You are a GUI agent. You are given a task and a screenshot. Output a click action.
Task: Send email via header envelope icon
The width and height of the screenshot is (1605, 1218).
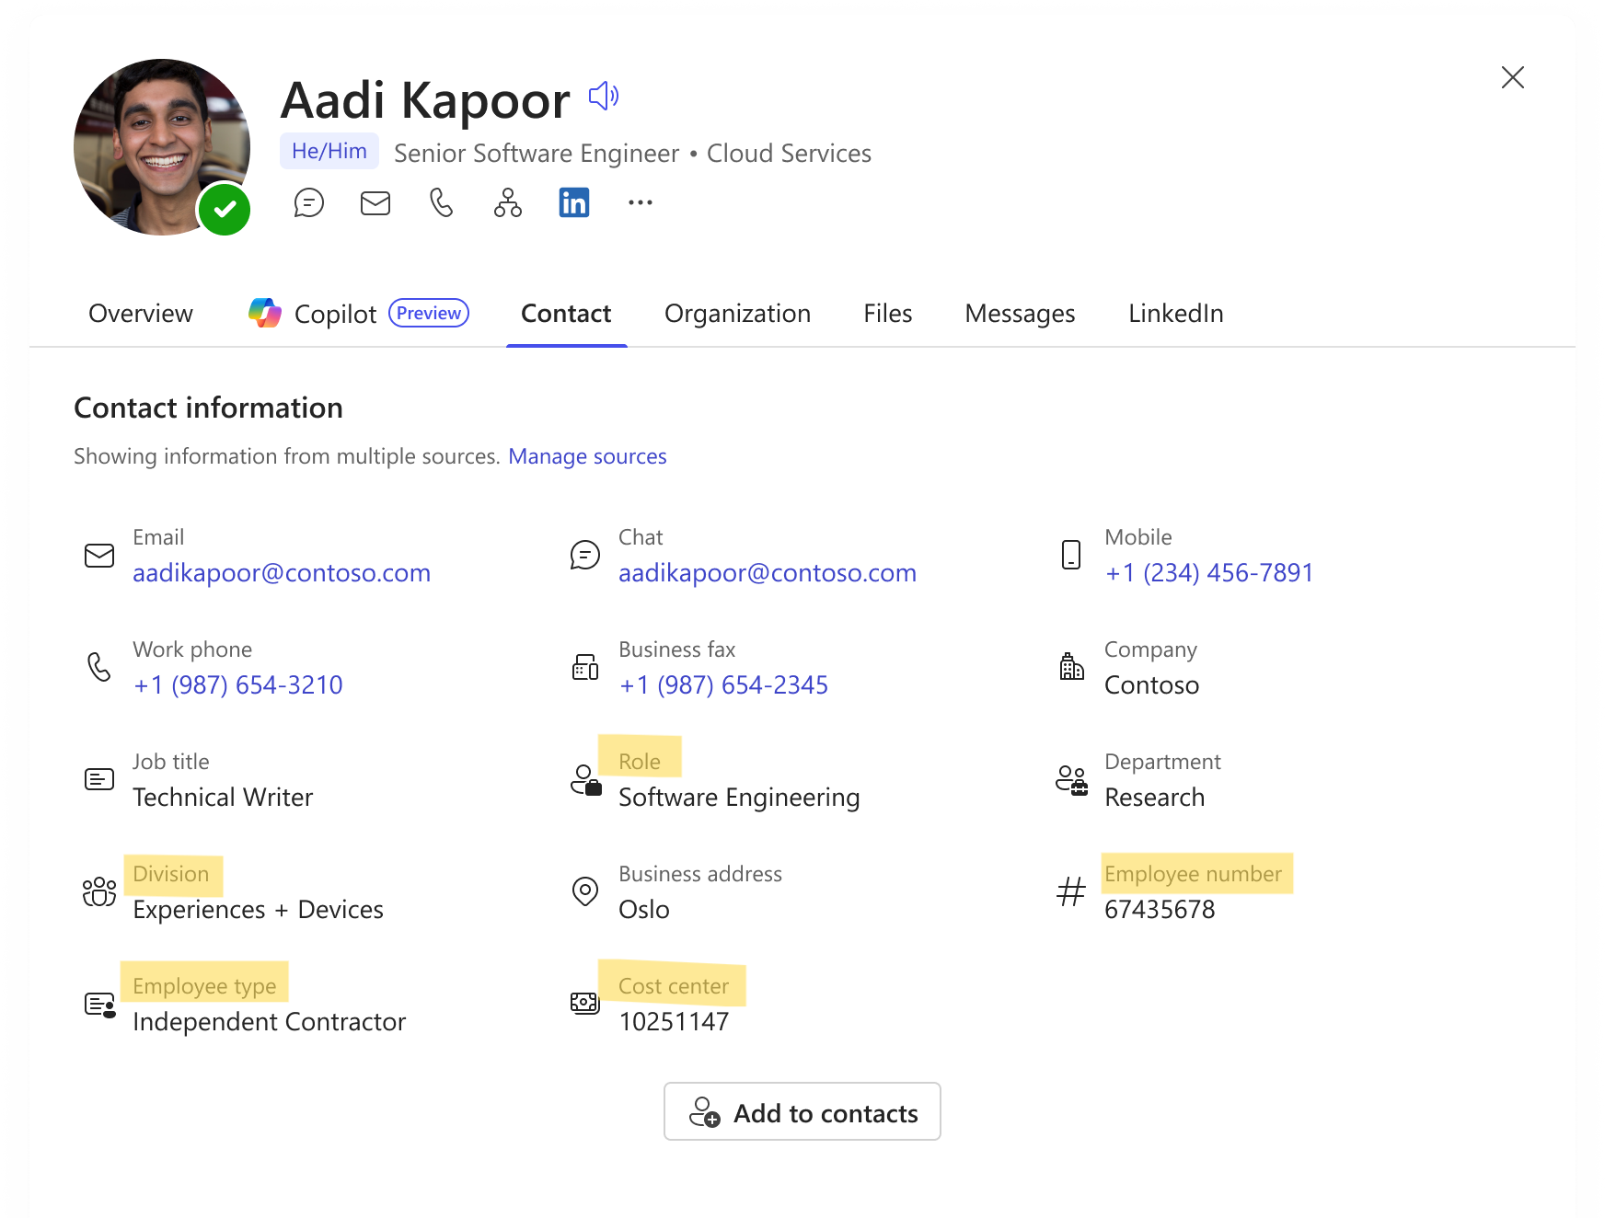[375, 202]
